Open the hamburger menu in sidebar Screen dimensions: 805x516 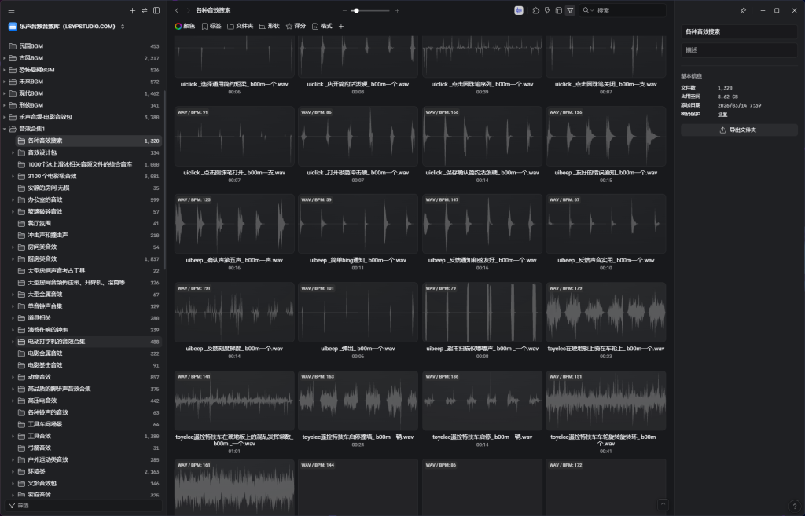coord(11,10)
